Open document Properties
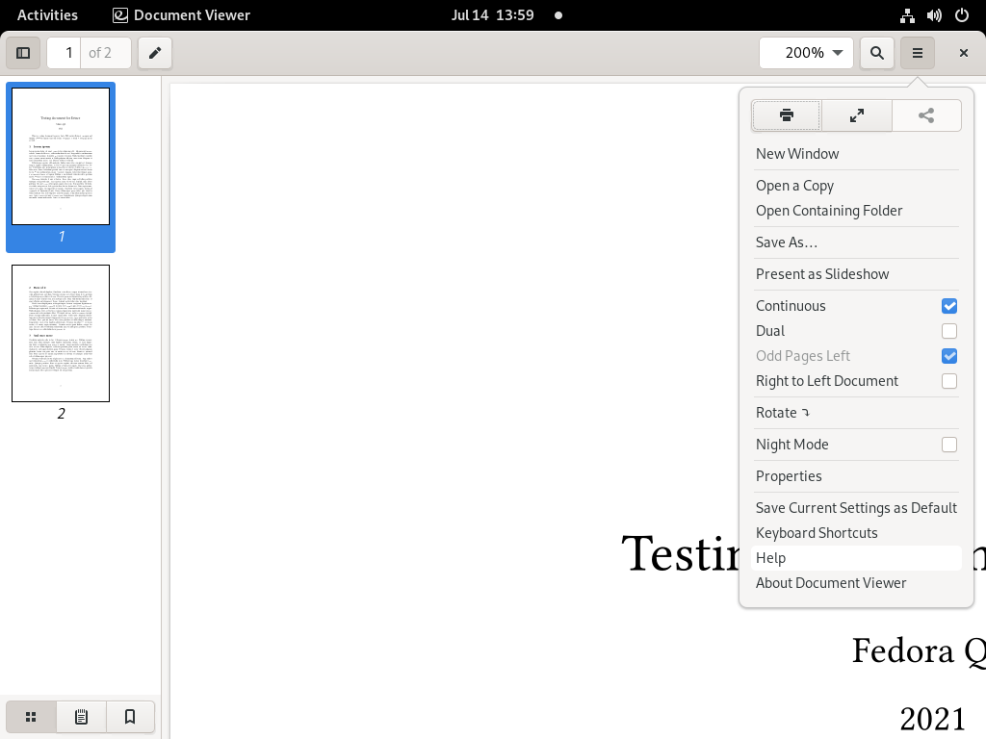Viewport: 986px width, 739px height. point(856,476)
